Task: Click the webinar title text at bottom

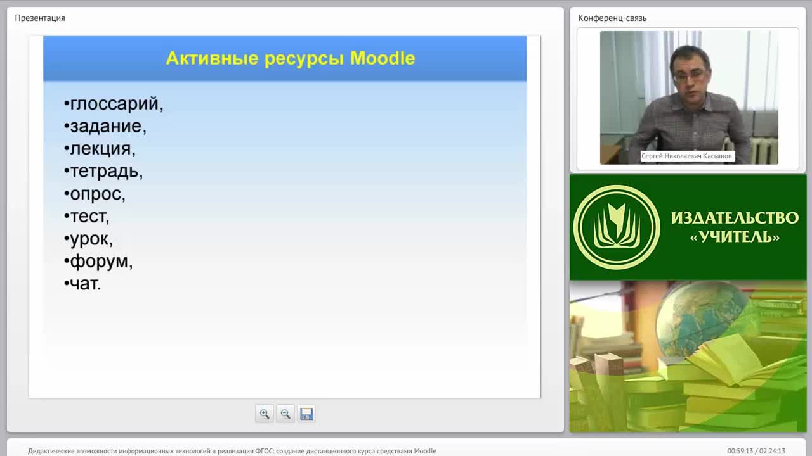Action: click(x=232, y=451)
